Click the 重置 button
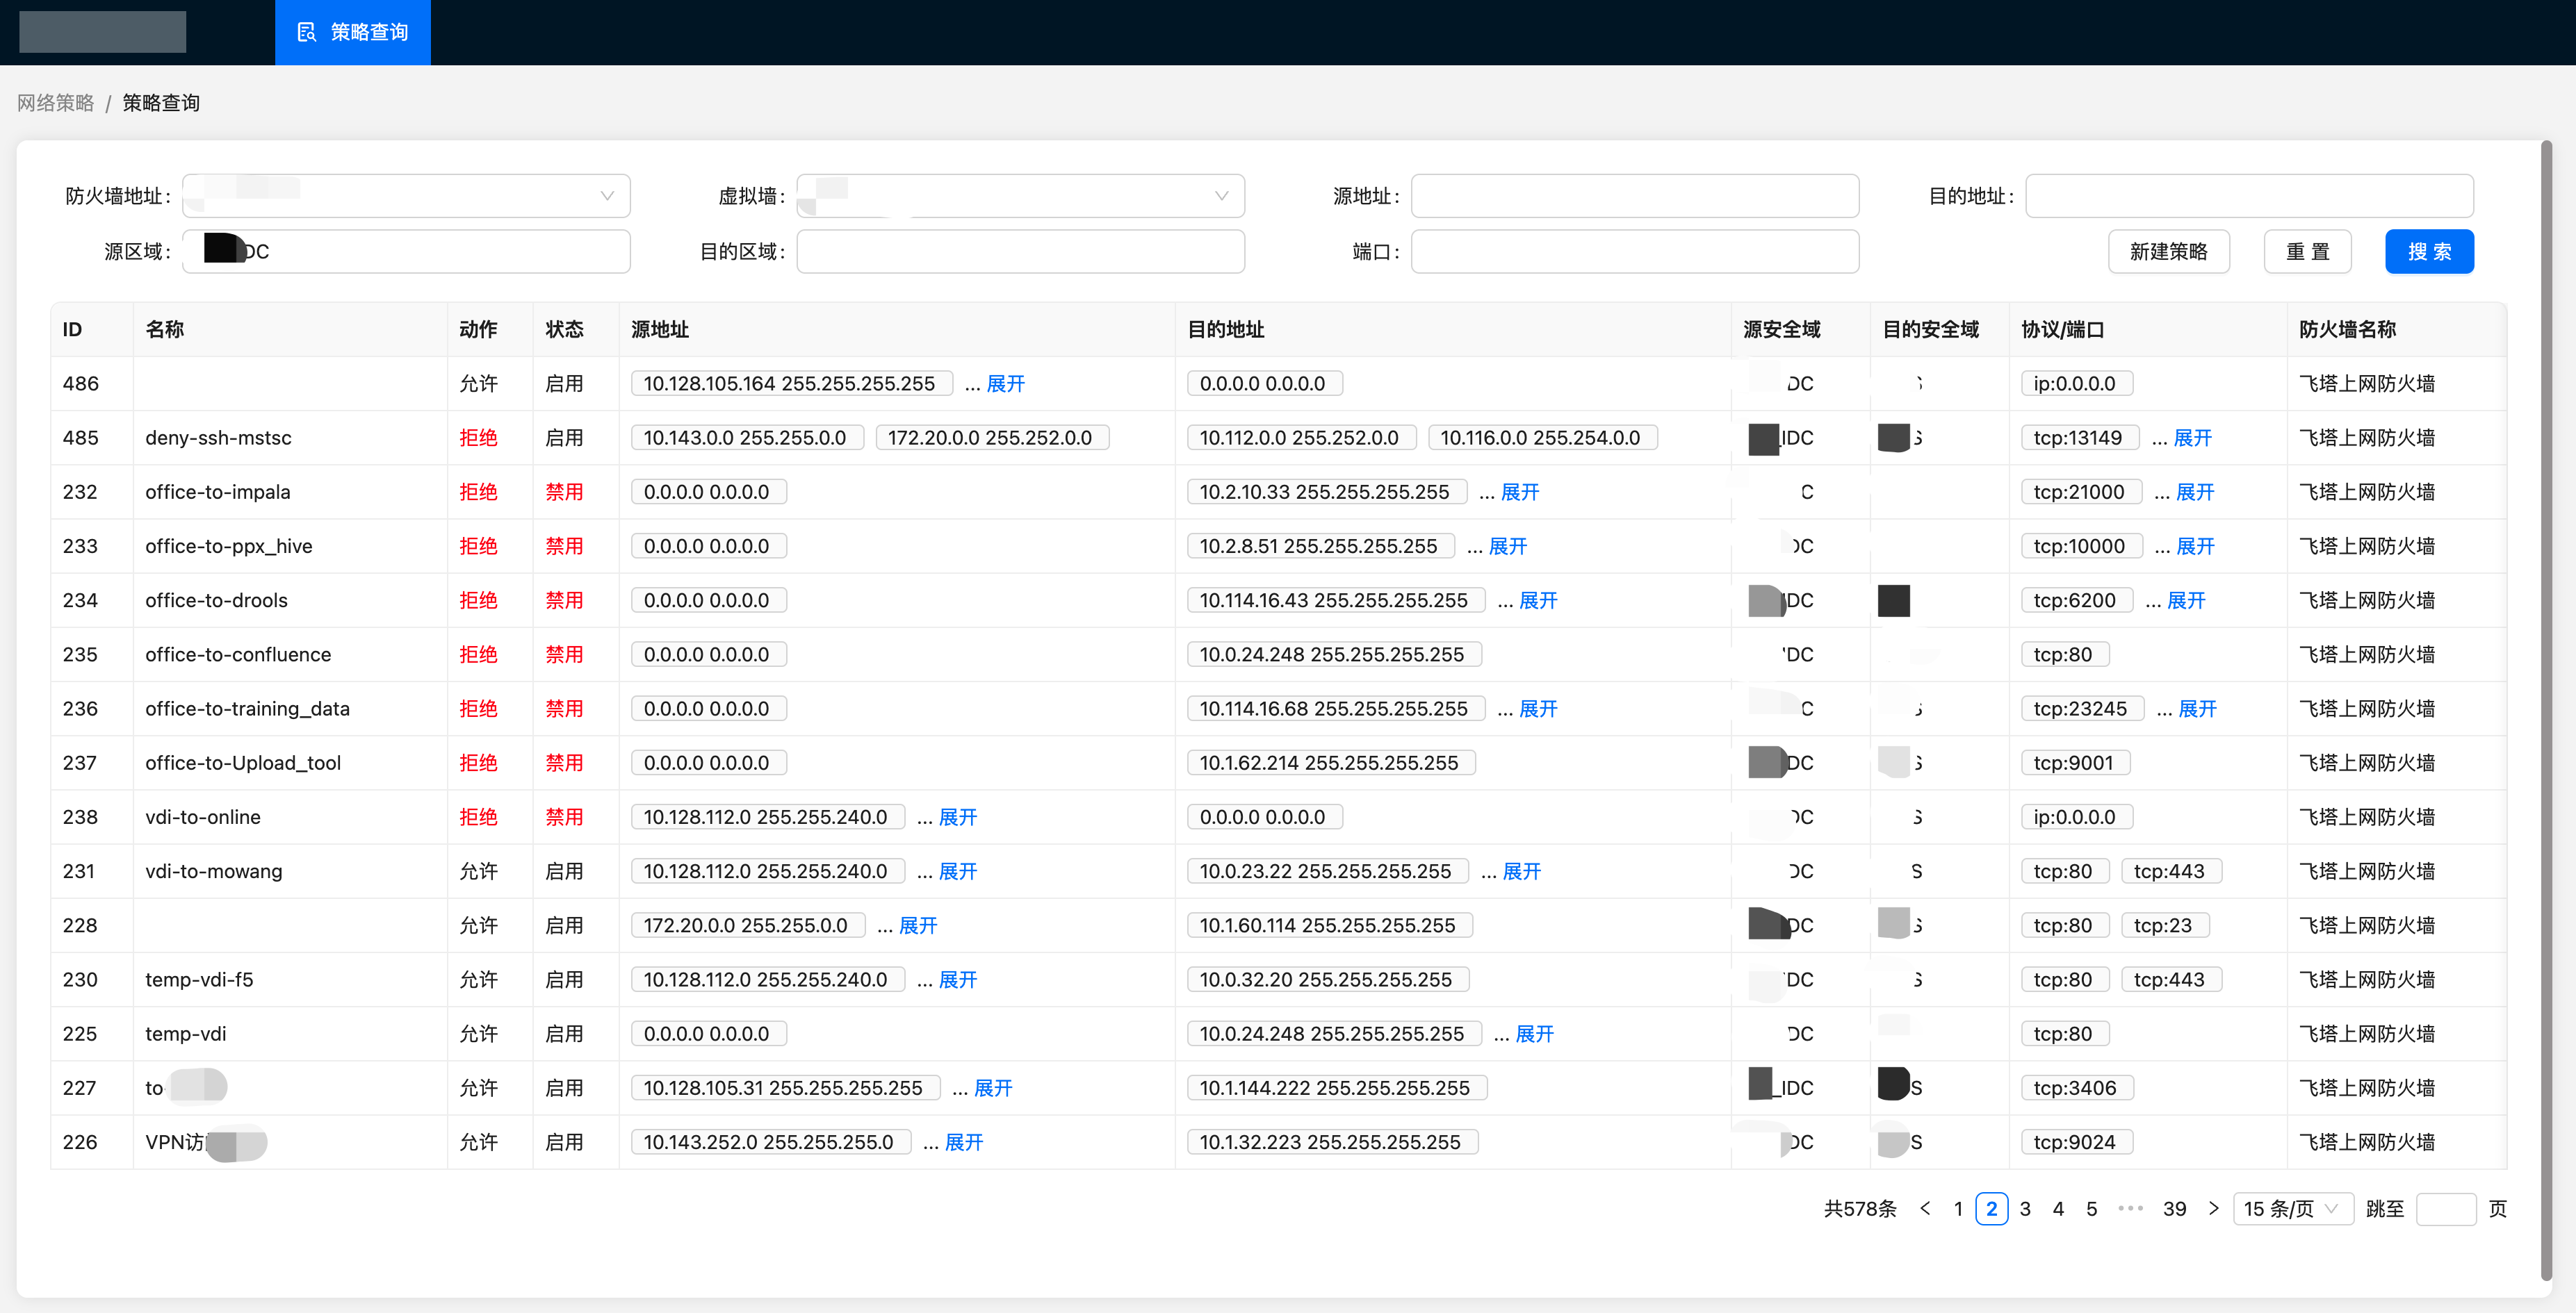 2307,251
